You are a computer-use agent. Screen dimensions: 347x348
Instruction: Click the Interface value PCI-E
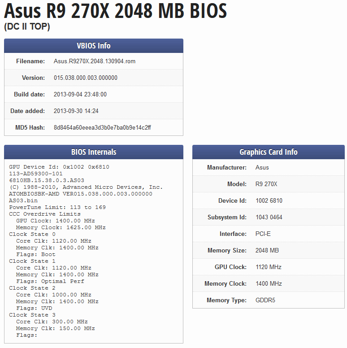click(263, 234)
